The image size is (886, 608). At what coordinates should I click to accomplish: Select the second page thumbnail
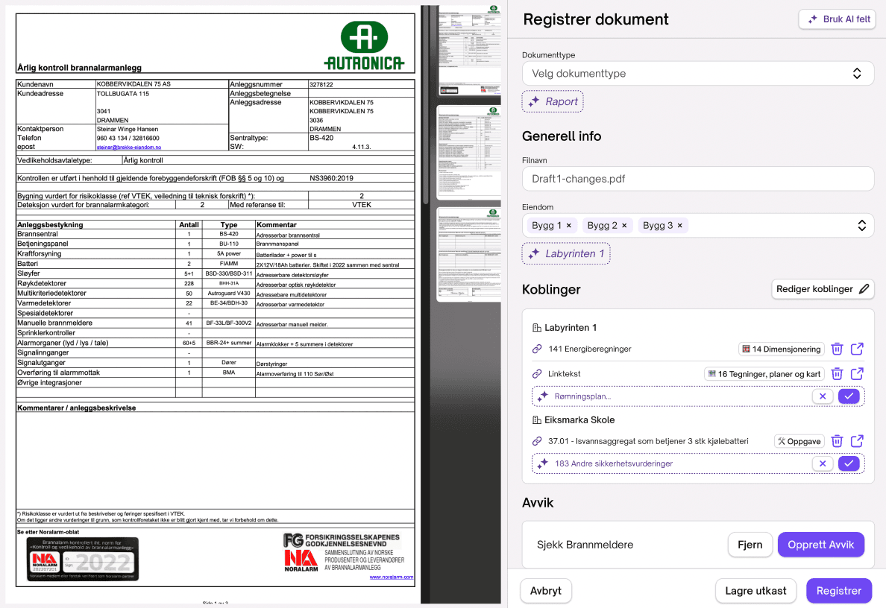coord(468,154)
